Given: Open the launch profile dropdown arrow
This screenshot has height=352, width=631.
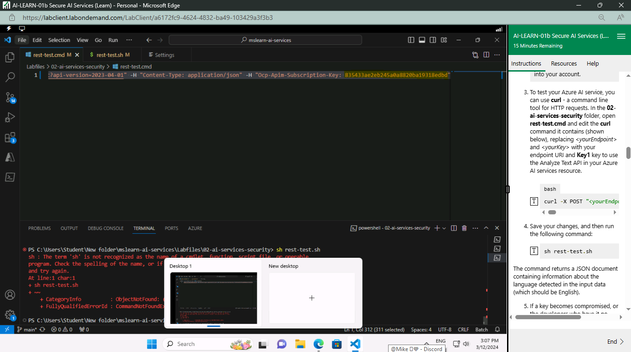Looking at the screenshot, I should [x=444, y=228].
